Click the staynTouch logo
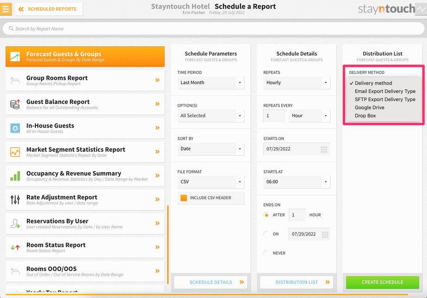The height and width of the screenshot is (298, 427). coord(387,9)
